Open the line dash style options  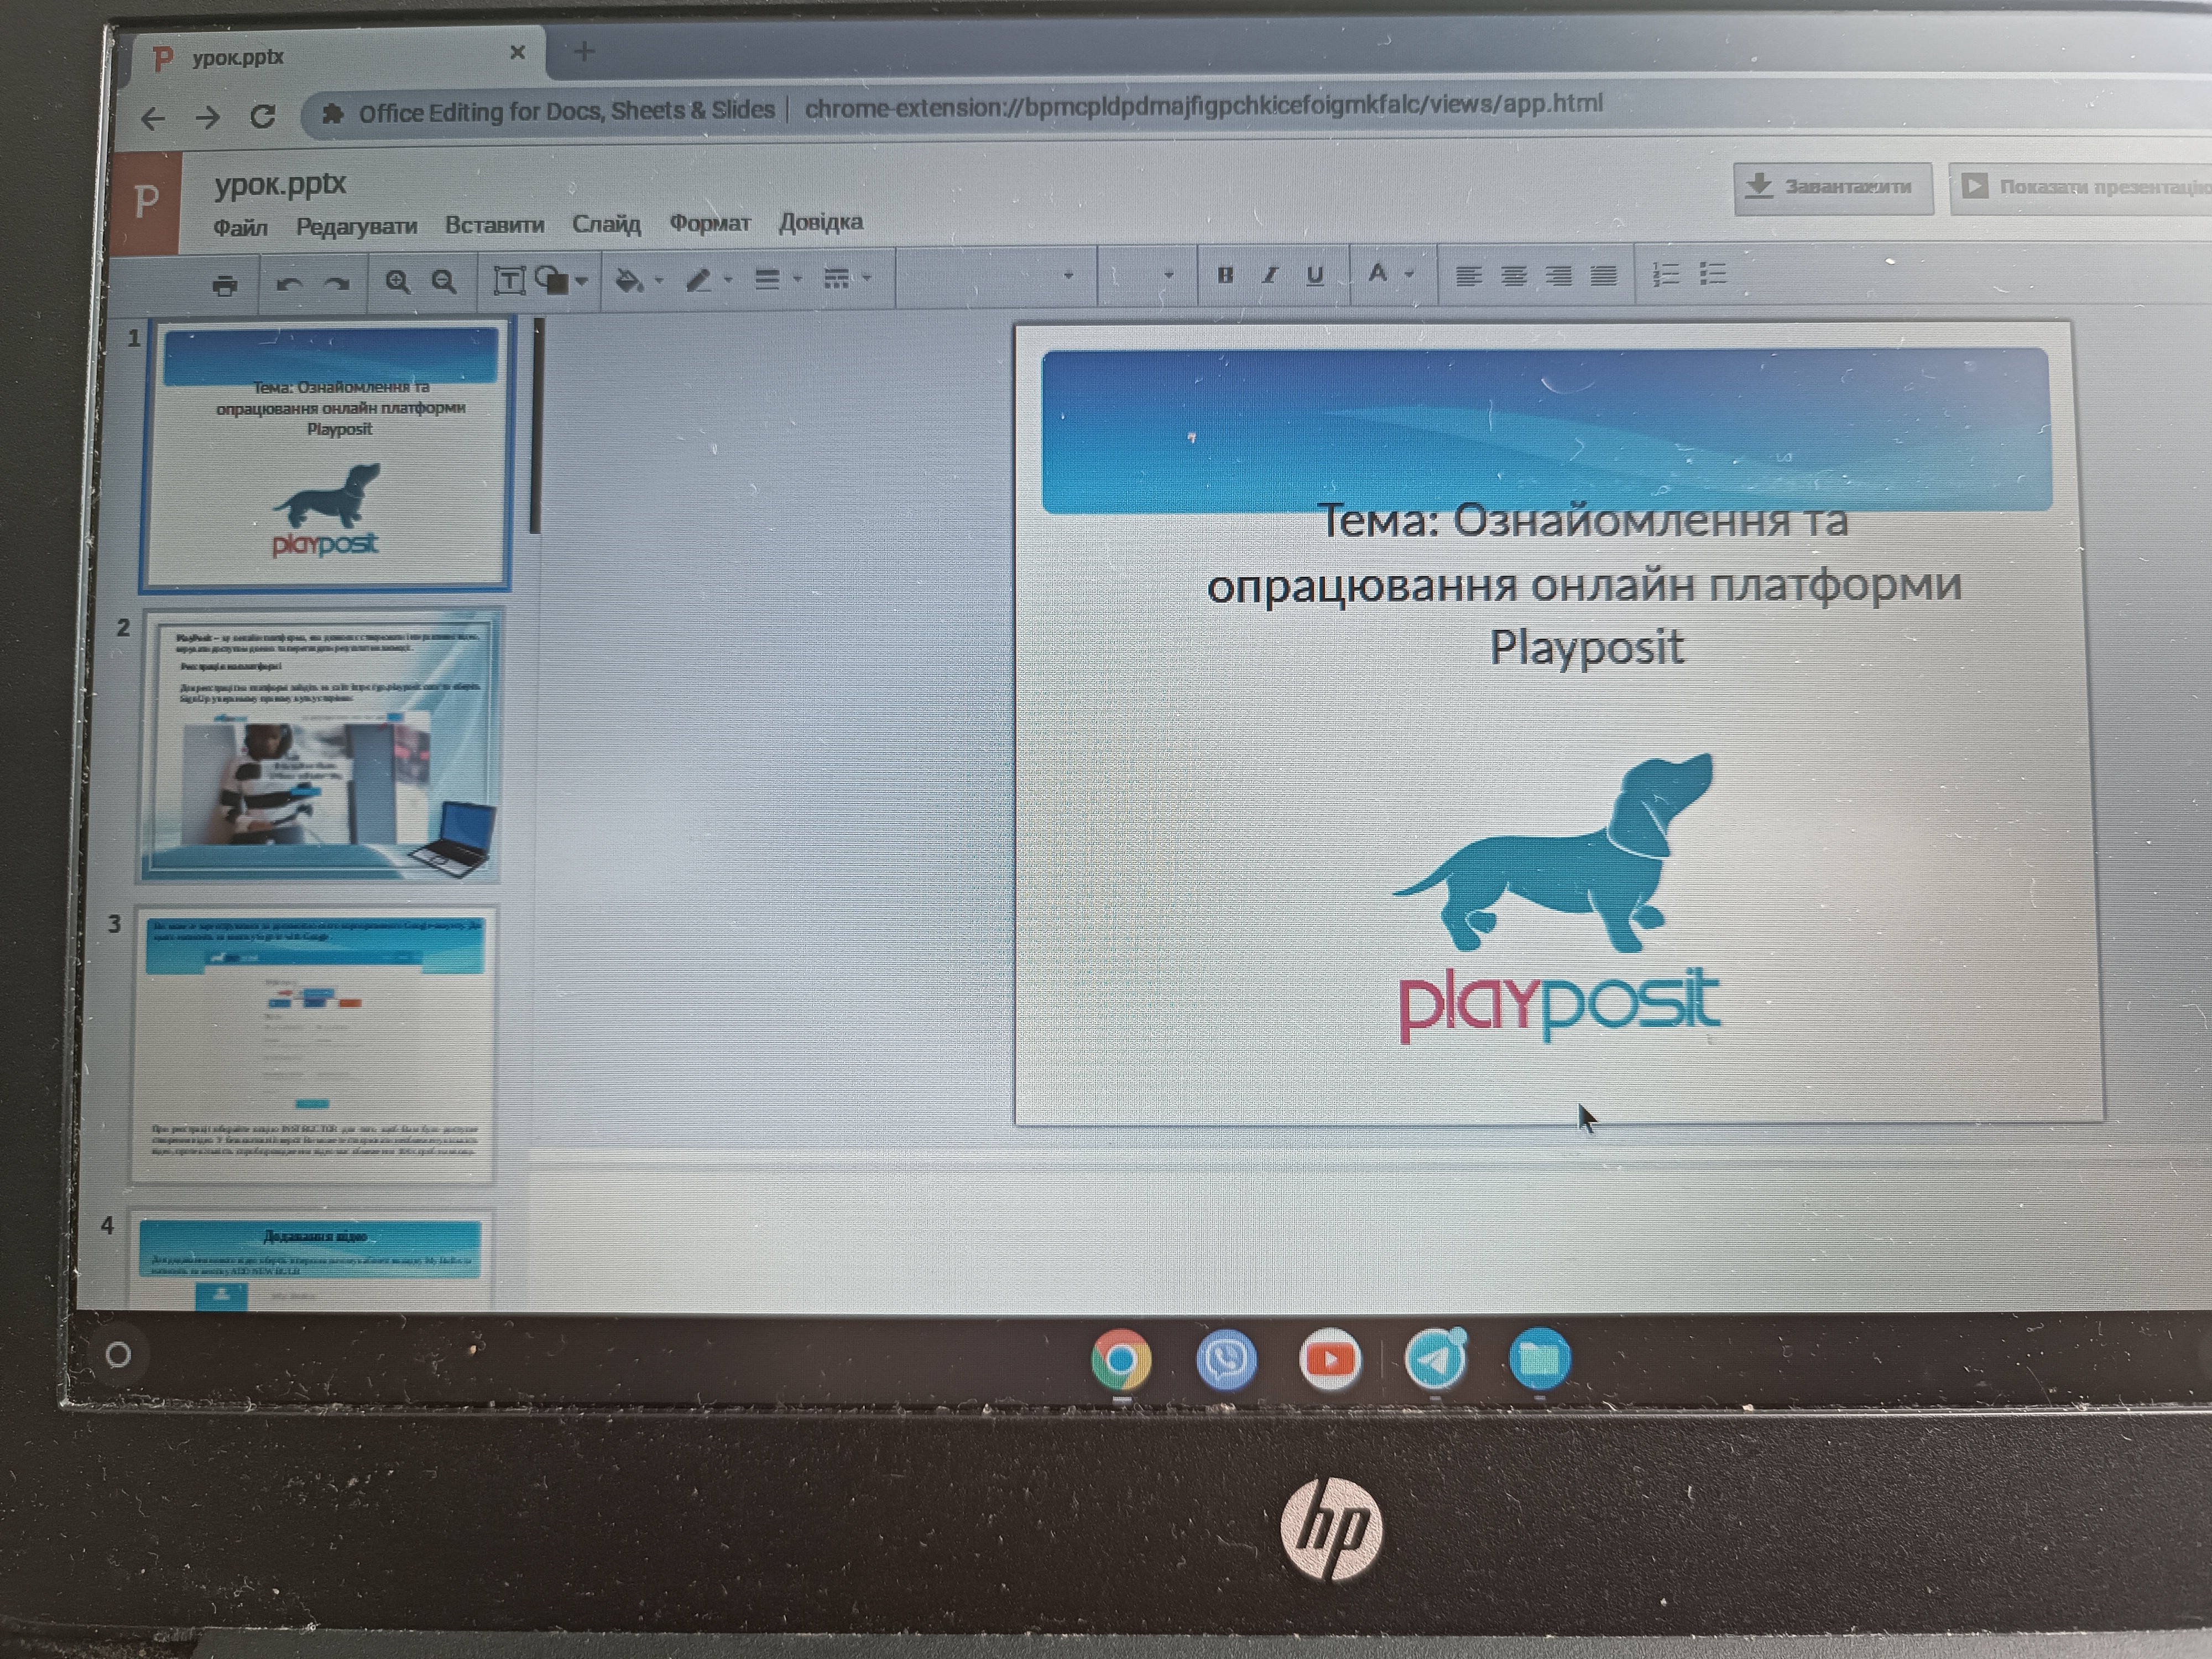point(836,278)
